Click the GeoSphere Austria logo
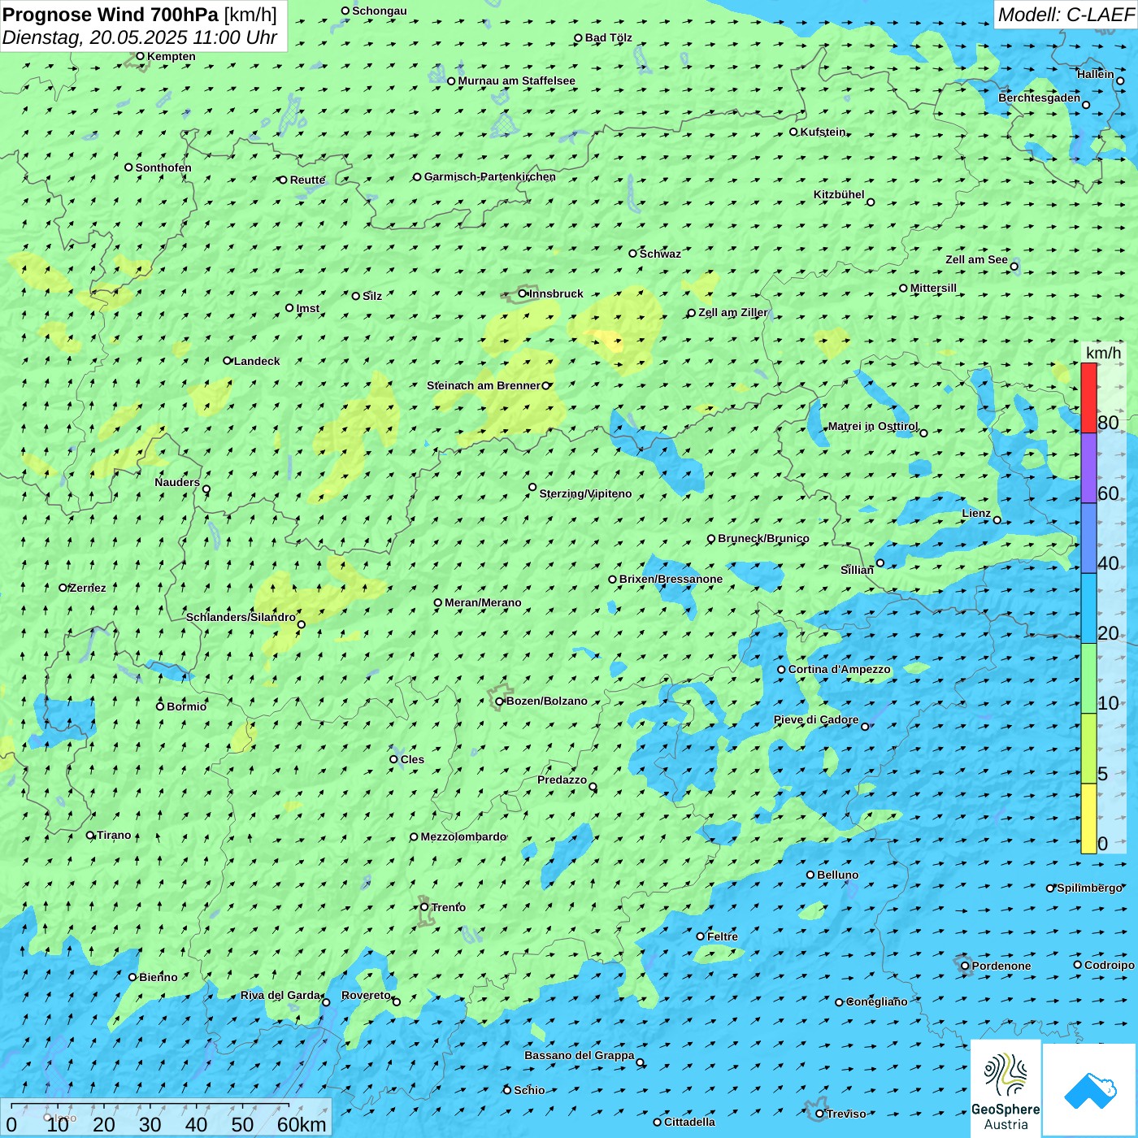Image resolution: width=1138 pixels, height=1138 pixels. pyautogui.click(x=1006, y=1088)
